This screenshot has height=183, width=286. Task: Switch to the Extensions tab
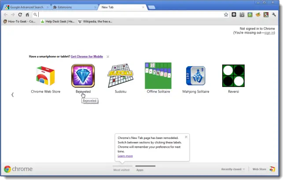pos(74,7)
